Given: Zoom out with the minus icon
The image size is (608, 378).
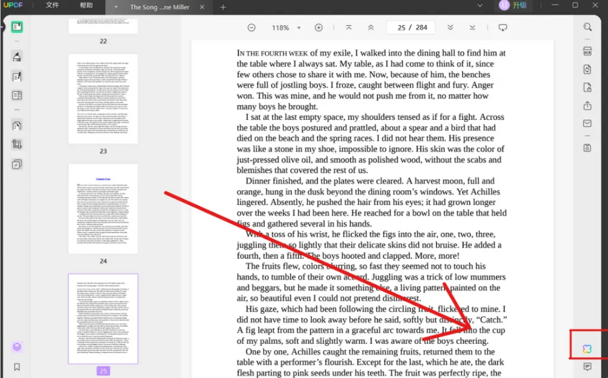Looking at the screenshot, I should 251,27.
